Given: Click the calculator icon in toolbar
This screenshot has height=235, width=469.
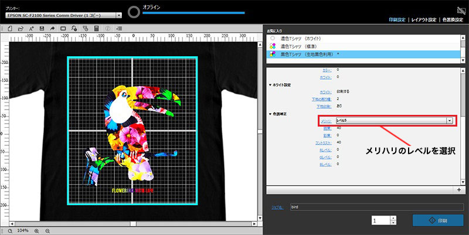Looking at the screenshot, I should pyautogui.click(x=96, y=28).
